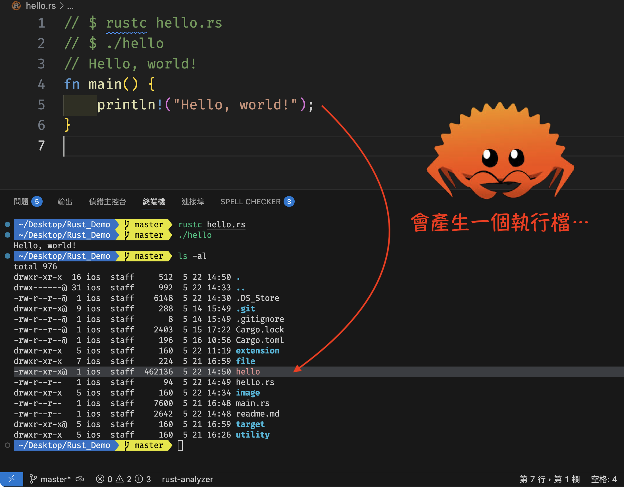Click the target directory in listing
The width and height of the screenshot is (624, 487).
(x=250, y=424)
